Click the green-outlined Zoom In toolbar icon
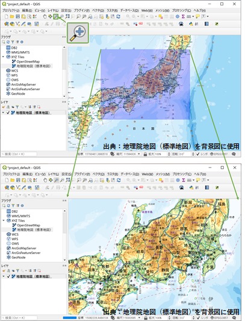Viewport: 245px width, 321px height. pos(55,17)
